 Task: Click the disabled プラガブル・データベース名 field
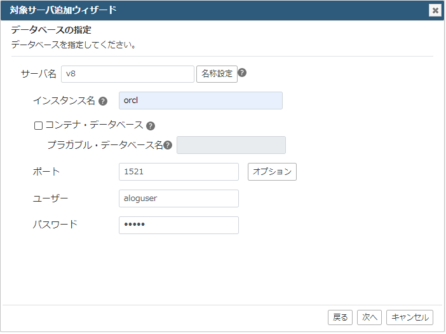pyautogui.click(x=231, y=145)
